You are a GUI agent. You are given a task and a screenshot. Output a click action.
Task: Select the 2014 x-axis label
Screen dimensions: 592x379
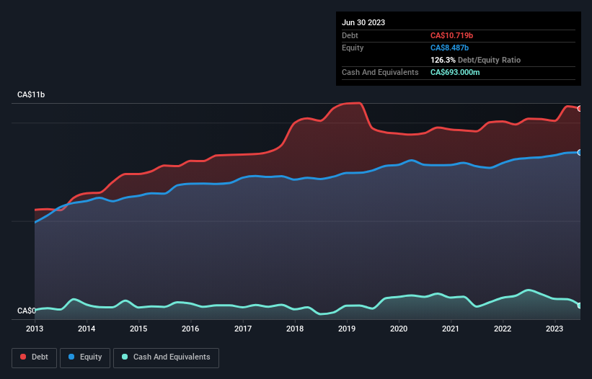[87, 329]
